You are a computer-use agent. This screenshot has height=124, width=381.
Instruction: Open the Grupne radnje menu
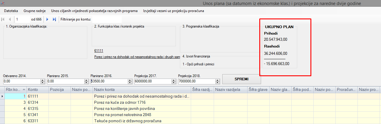tap(34, 11)
